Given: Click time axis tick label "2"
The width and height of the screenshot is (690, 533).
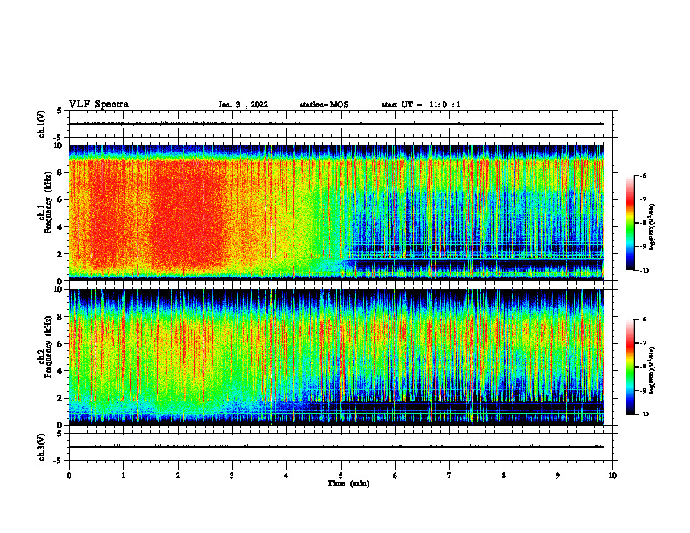Looking at the screenshot, I should (x=178, y=476).
